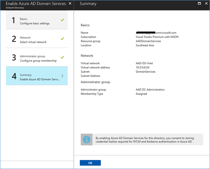Click the 'AAD-DS-Vnet' virtual network value
210x169 pixels.
point(144,63)
